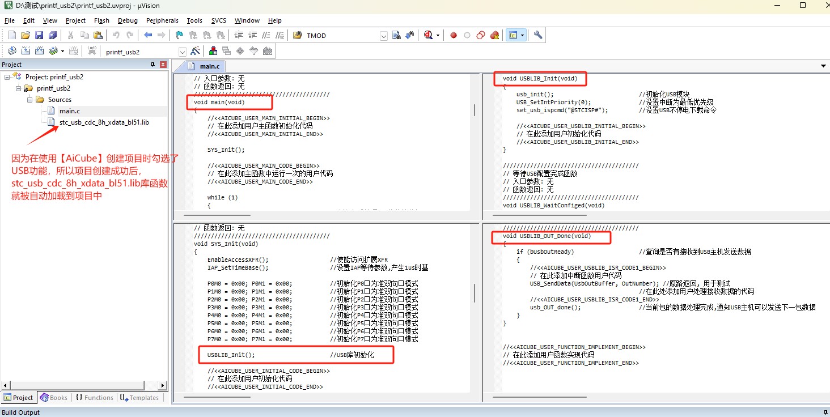This screenshot has height=417, width=830.
Task: Select stc_usb_cdc_8h_xdata_bl51.lib in the project tree
Action: point(104,122)
